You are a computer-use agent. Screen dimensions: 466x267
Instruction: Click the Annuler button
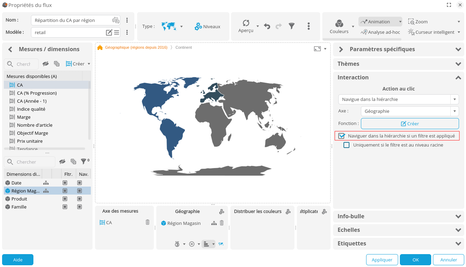tap(449, 260)
